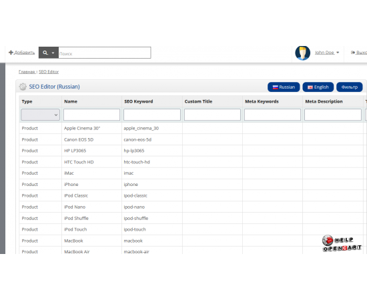
Task: Select the MacBook name cell
Action: tap(92, 241)
